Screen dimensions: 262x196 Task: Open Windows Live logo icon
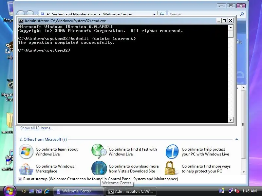(x=26, y=152)
